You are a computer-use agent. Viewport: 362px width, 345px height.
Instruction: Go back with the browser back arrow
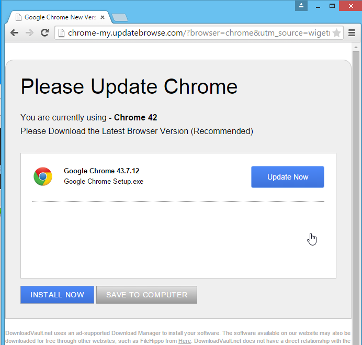click(x=14, y=33)
